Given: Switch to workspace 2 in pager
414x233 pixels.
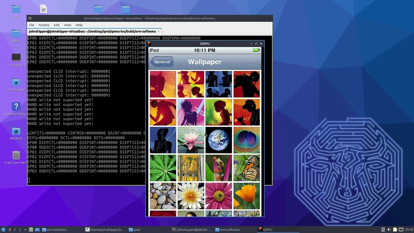Looking at the screenshot, I should point(15,230).
